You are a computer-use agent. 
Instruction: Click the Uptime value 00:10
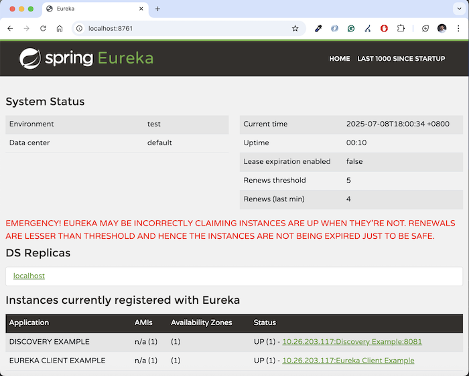tap(356, 143)
